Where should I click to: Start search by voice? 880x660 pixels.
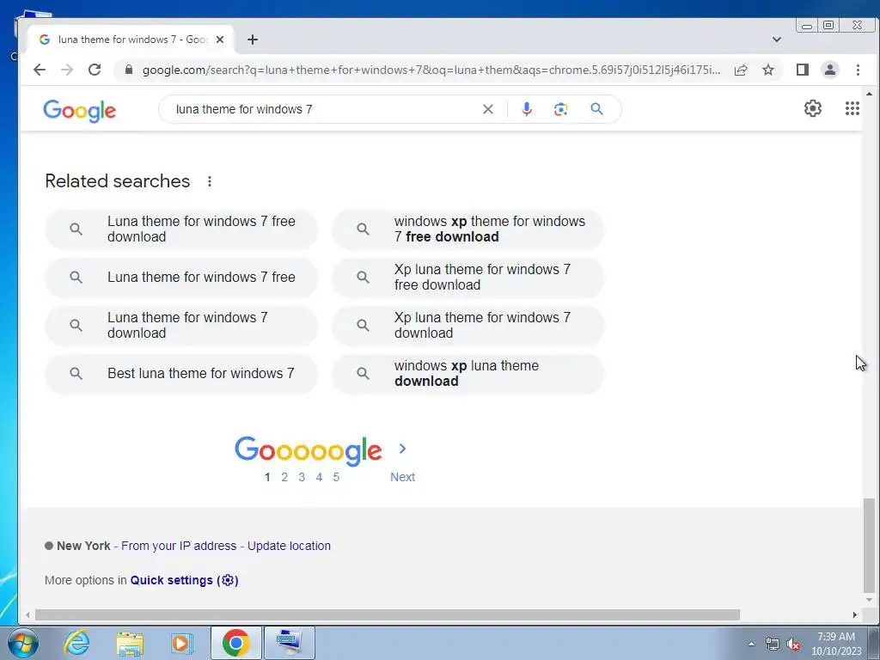[527, 109]
